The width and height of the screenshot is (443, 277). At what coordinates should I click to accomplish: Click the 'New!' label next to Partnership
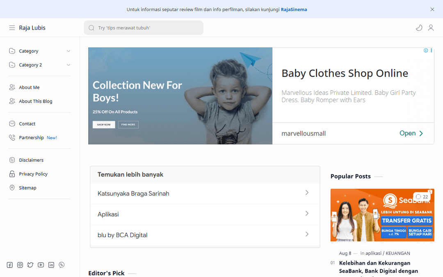point(52,137)
